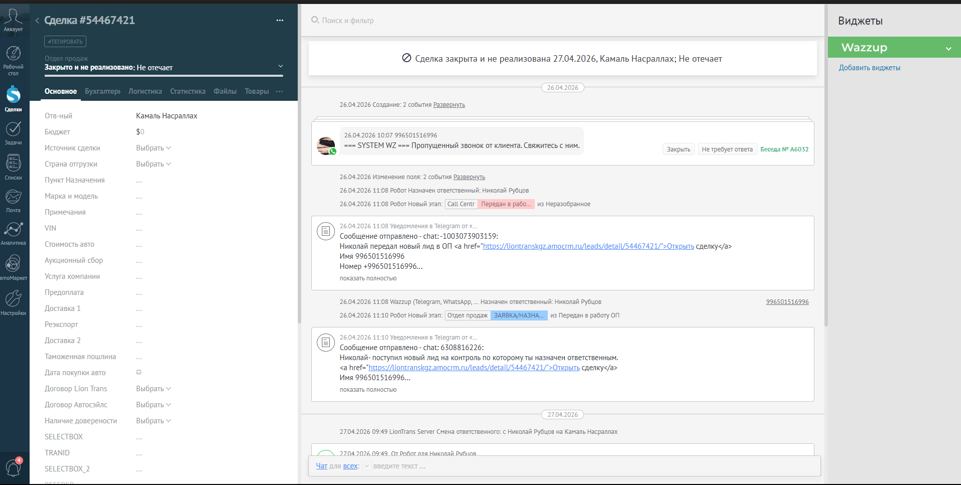Click Закрыть button on conversation
This screenshot has height=485, width=961.
pos(678,149)
